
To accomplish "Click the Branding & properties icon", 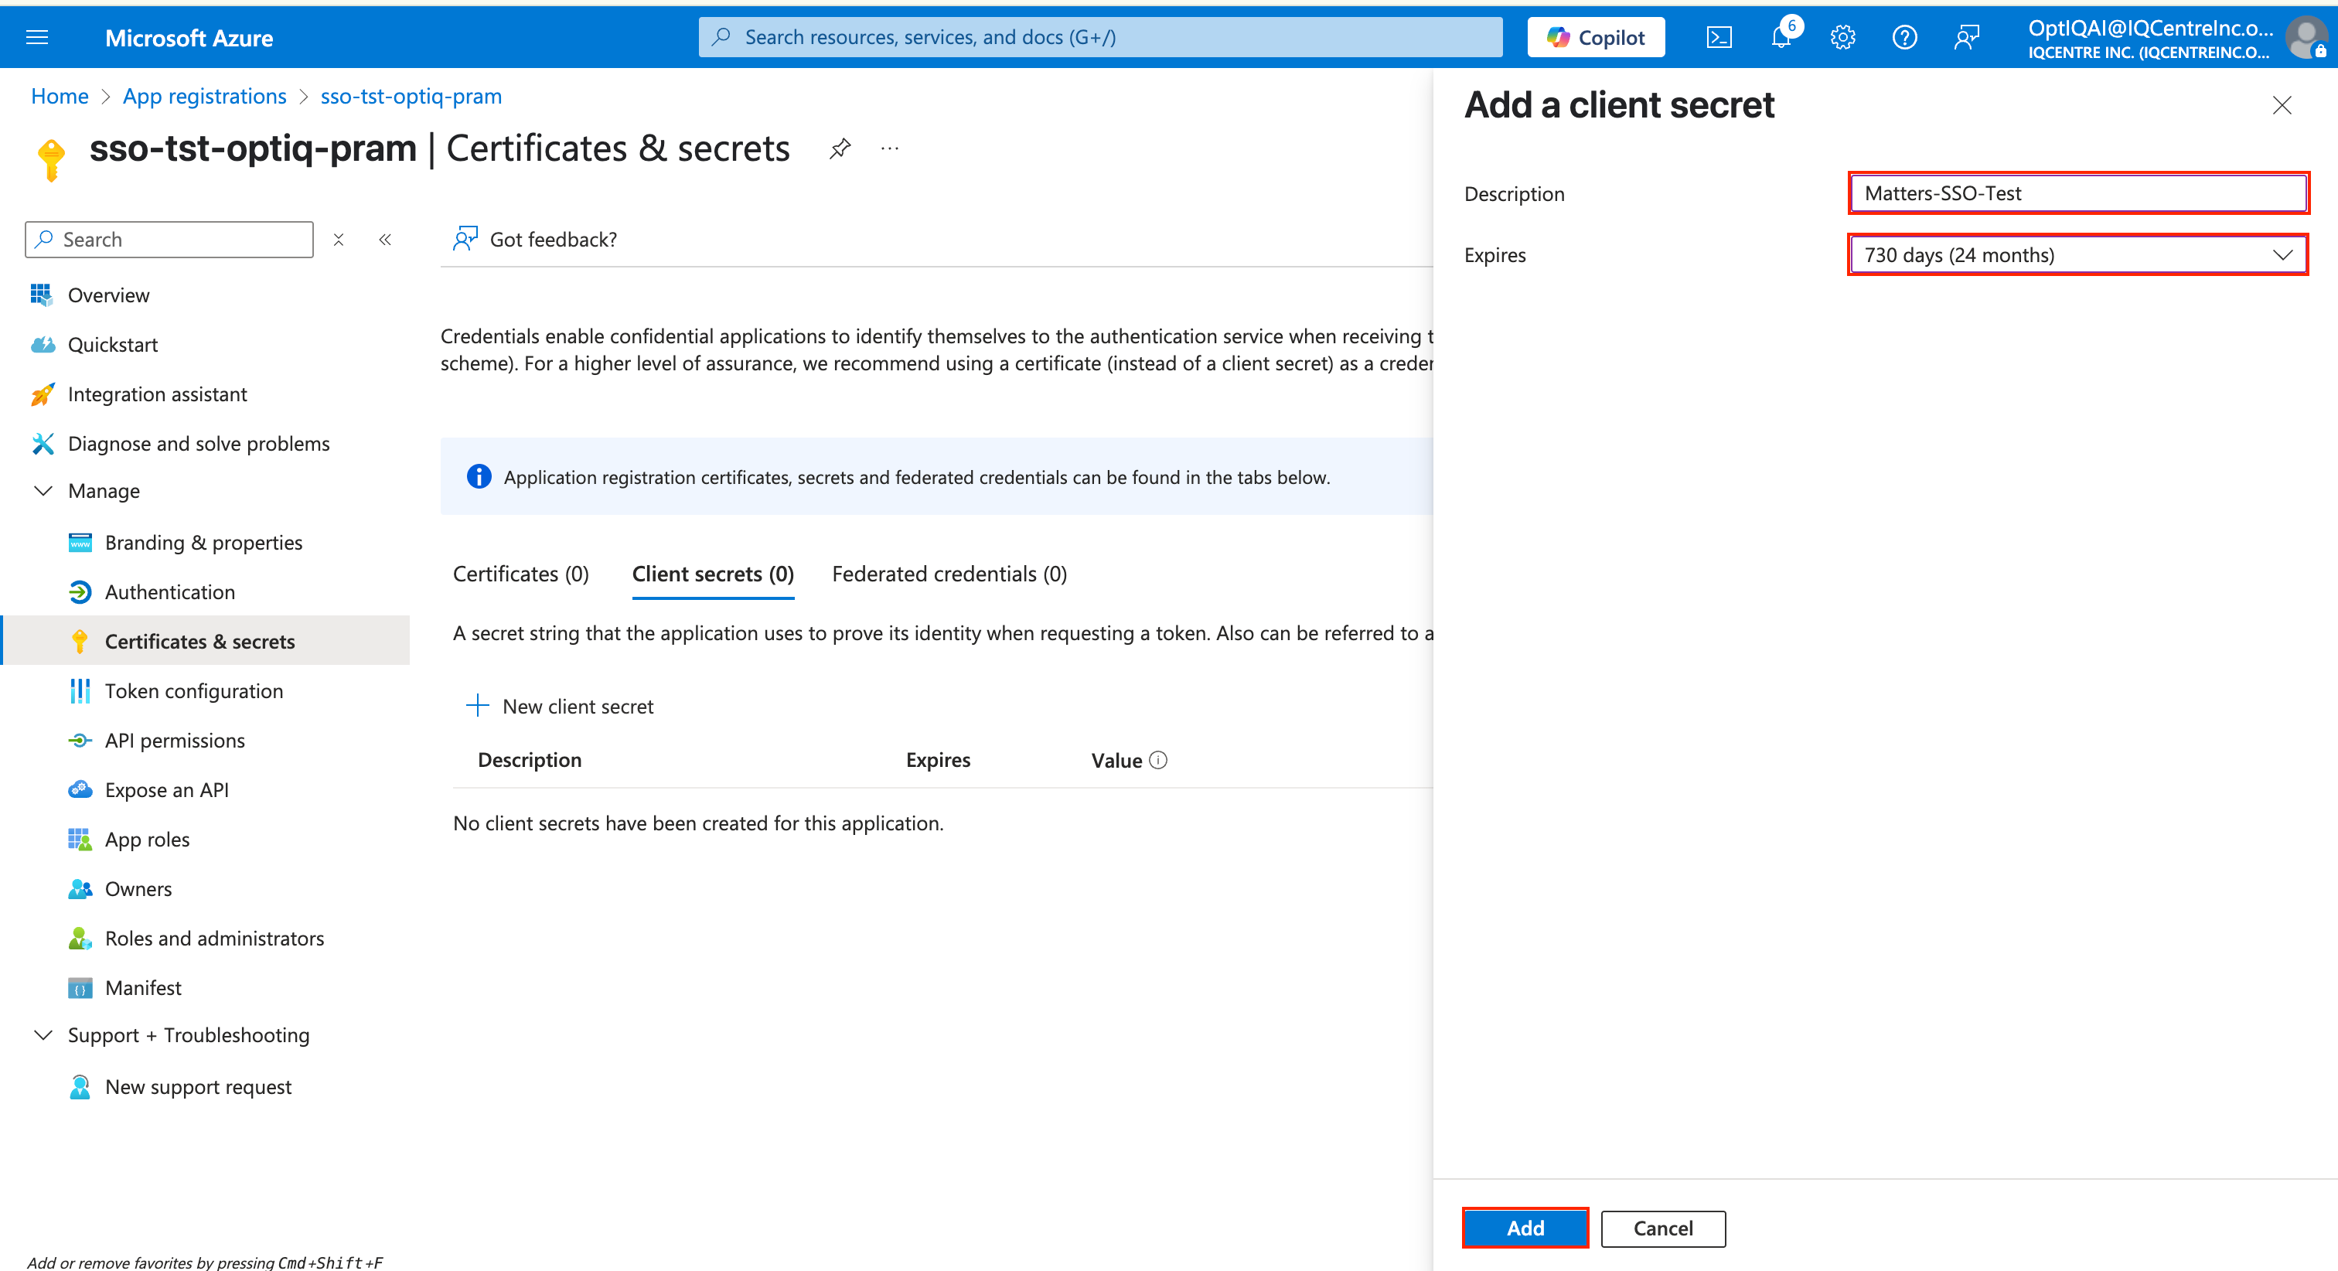I will (x=80, y=543).
